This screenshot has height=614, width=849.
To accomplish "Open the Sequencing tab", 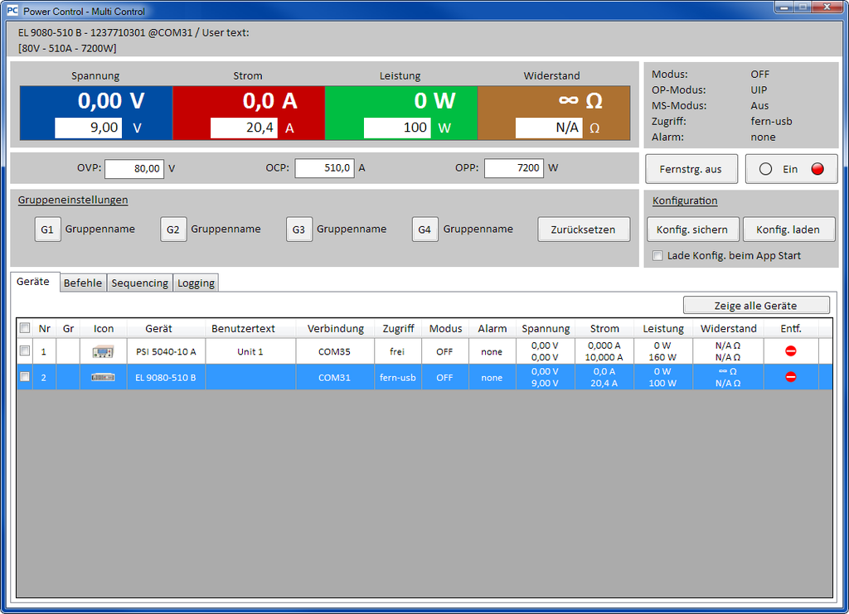I will pyautogui.click(x=139, y=282).
